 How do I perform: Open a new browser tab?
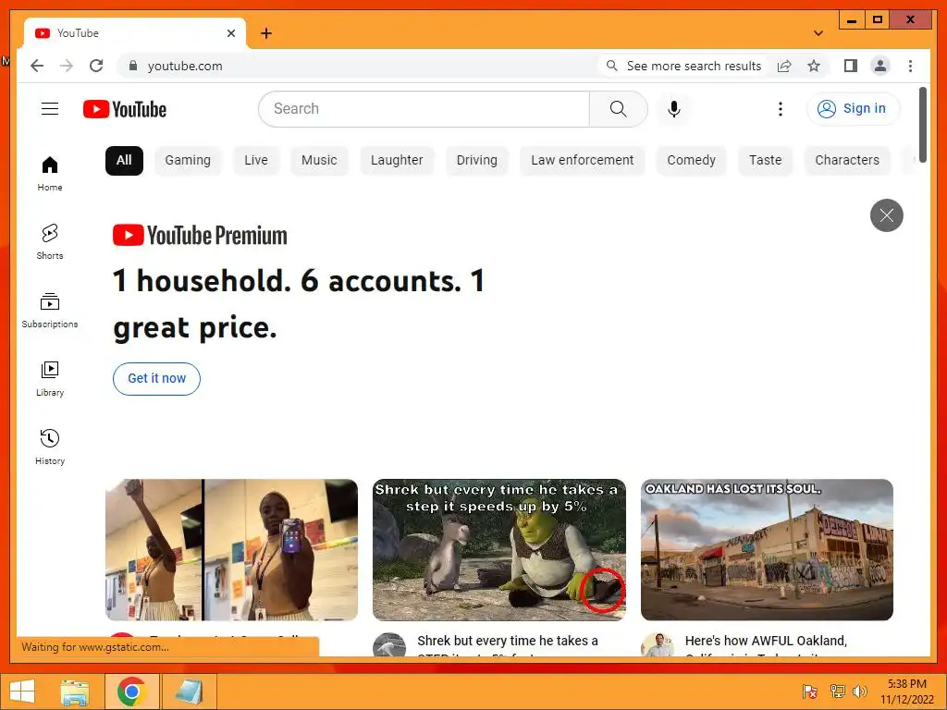coord(265,33)
